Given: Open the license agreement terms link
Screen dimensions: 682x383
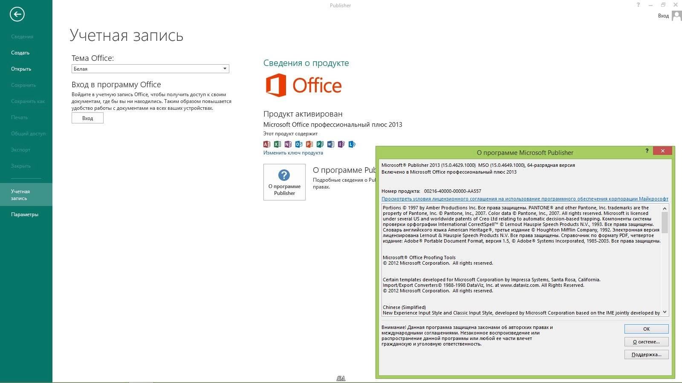Looking at the screenshot, I should 525,199.
